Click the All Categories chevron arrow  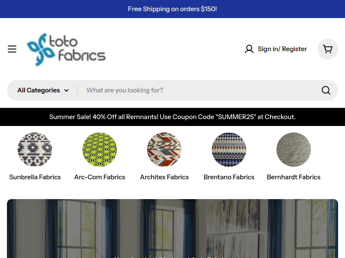[x=66, y=90]
